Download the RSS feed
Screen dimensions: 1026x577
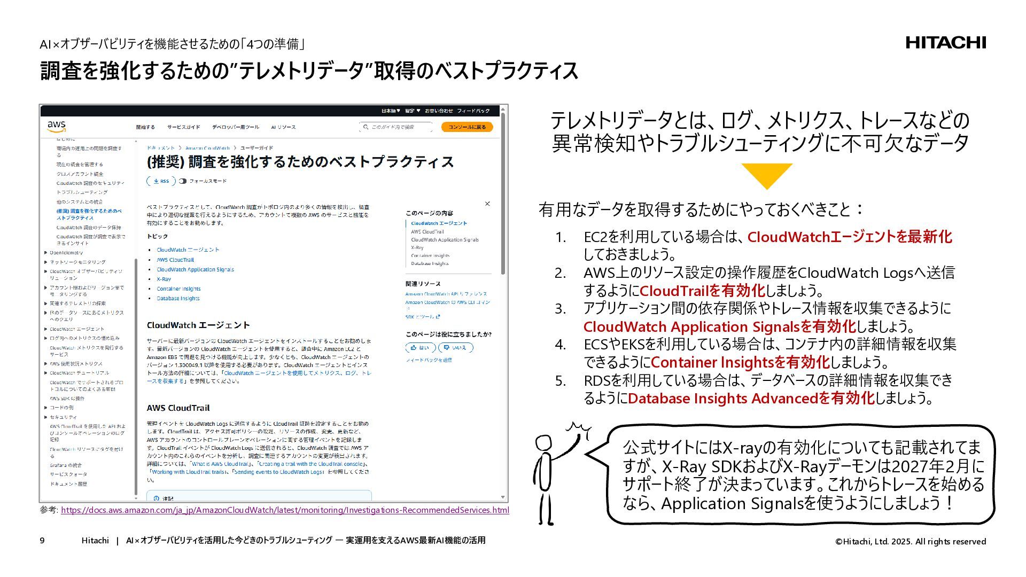[160, 181]
